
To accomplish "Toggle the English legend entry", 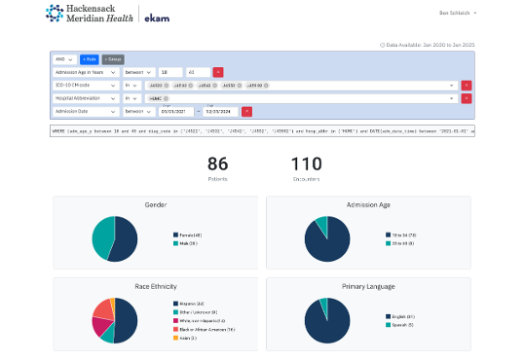I will 400,316.
